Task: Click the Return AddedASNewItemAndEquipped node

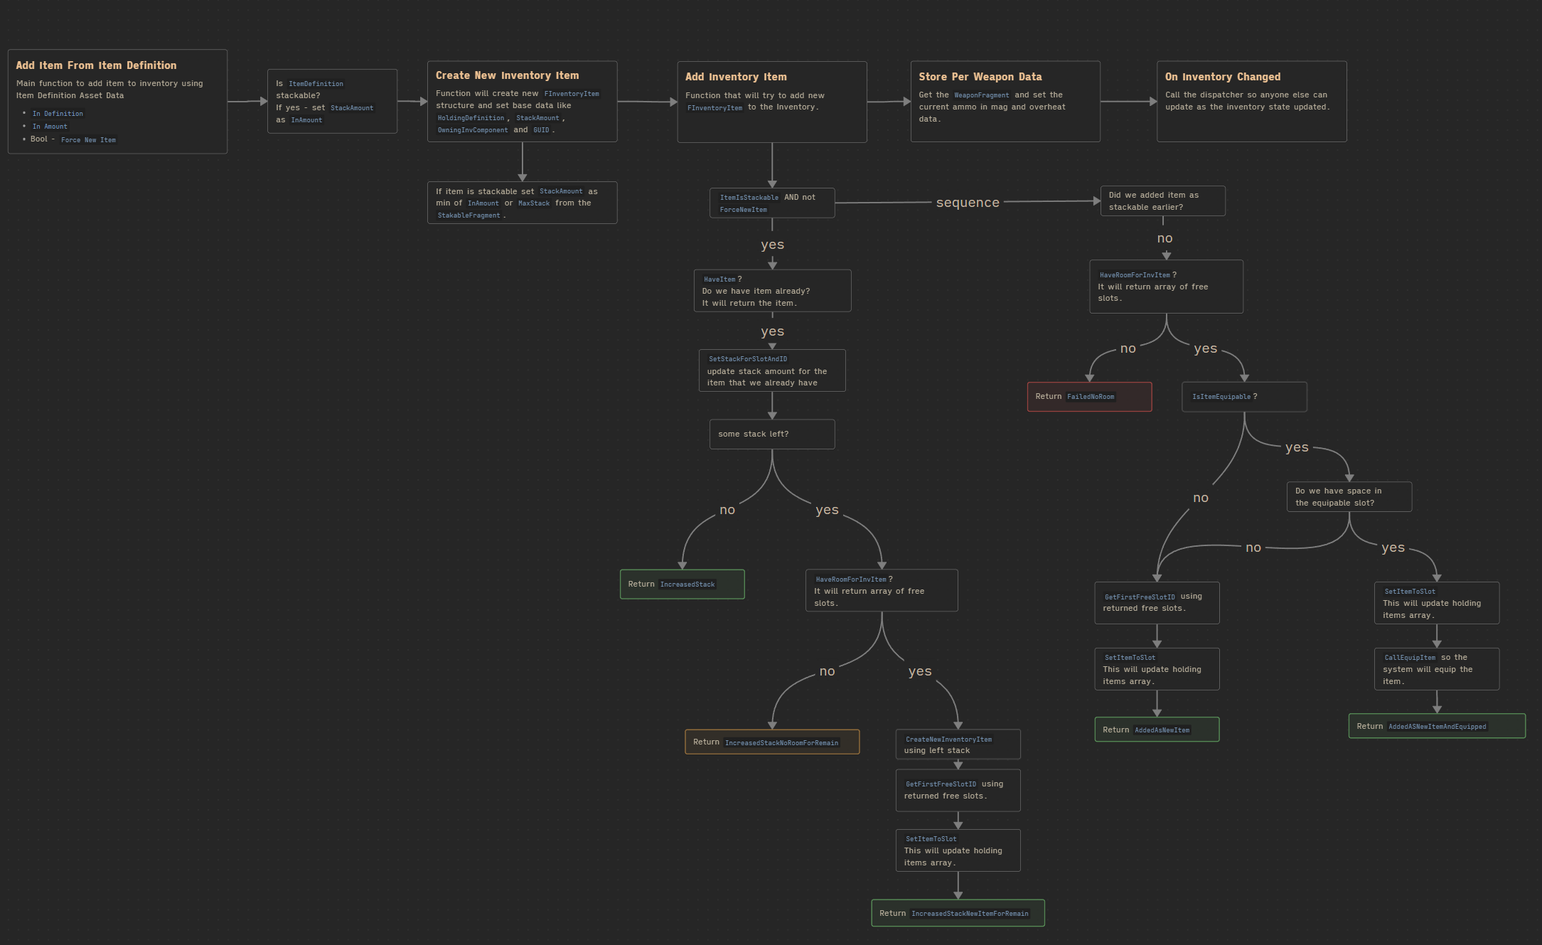Action: click(x=1437, y=726)
